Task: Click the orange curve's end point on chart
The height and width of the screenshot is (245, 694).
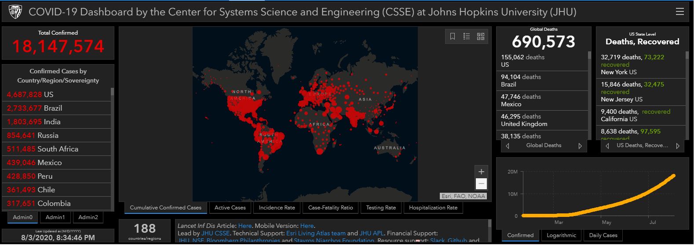Action: [673, 176]
